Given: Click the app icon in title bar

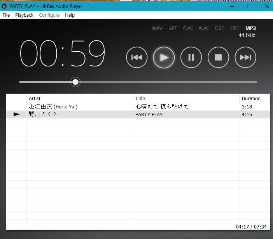Looking at the screenshot, I should (x=4, y=6).
